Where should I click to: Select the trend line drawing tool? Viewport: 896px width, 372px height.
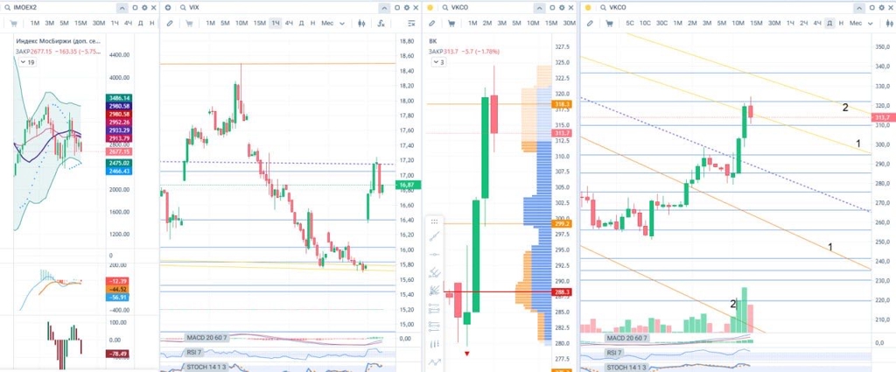[x=435, y=236]
